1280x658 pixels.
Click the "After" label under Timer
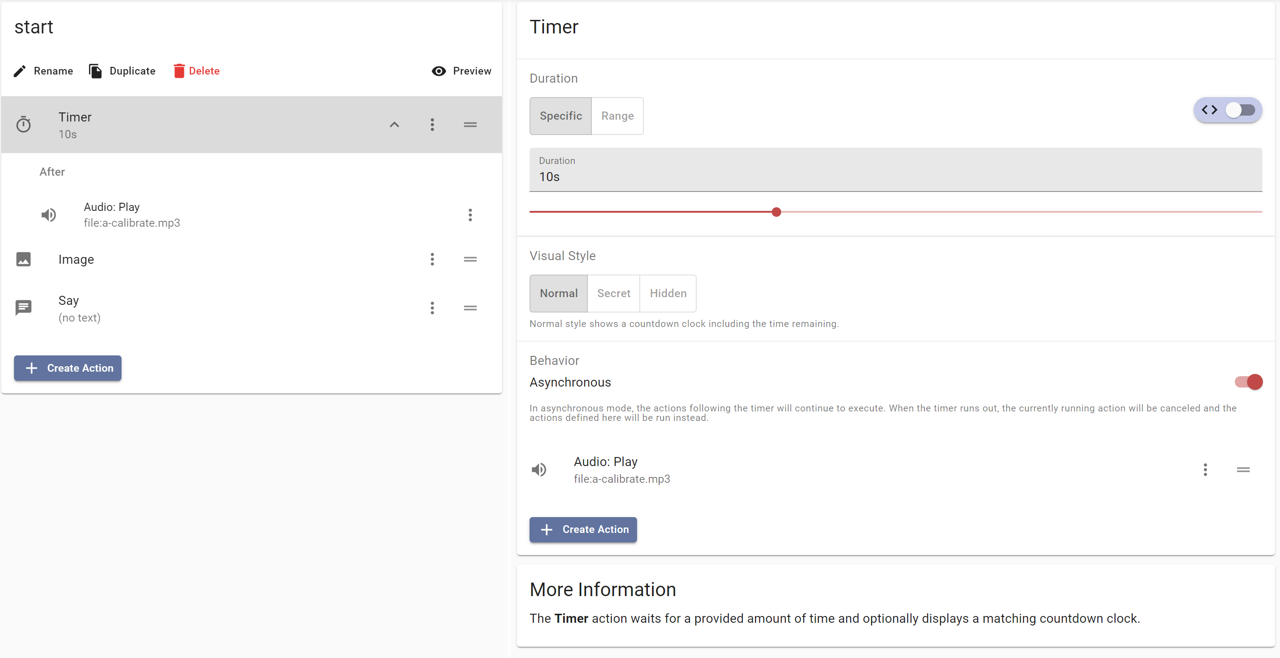(52, 172)
